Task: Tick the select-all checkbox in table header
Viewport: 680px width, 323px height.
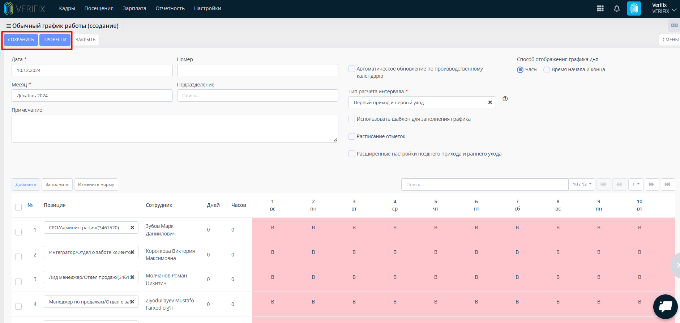Action: (x=18, y=207)
